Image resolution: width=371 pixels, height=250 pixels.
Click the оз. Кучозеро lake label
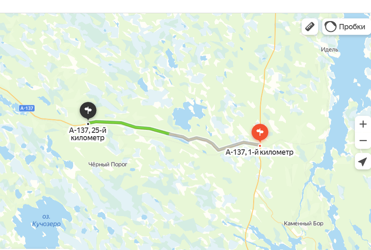point(46,220)
